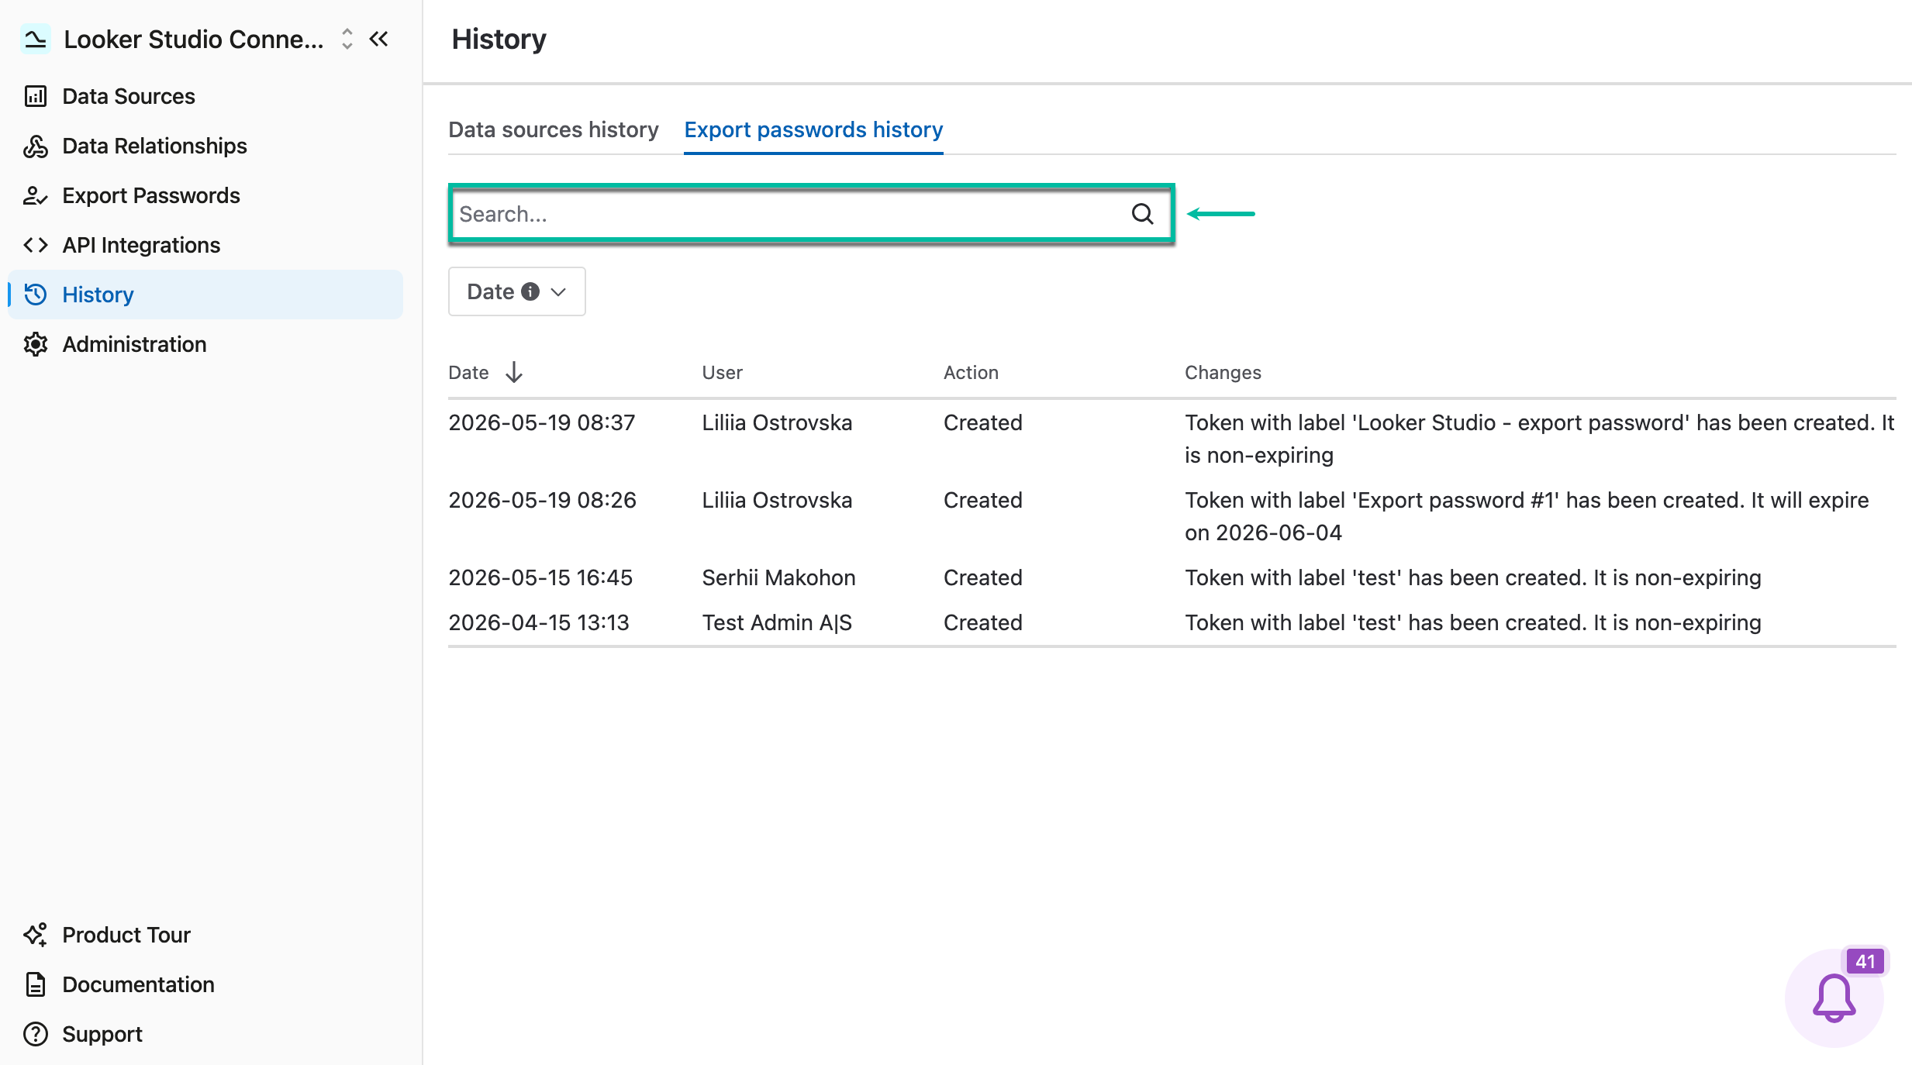Click Created action in Test Admin row
1912x1065 pixels.
(x=982, y=622)
